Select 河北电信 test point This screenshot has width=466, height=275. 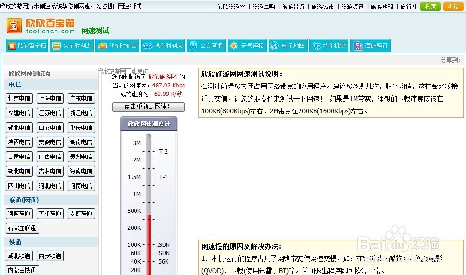50,186
